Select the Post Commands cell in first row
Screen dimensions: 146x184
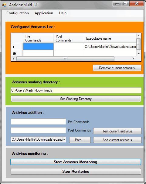(69, 47)
